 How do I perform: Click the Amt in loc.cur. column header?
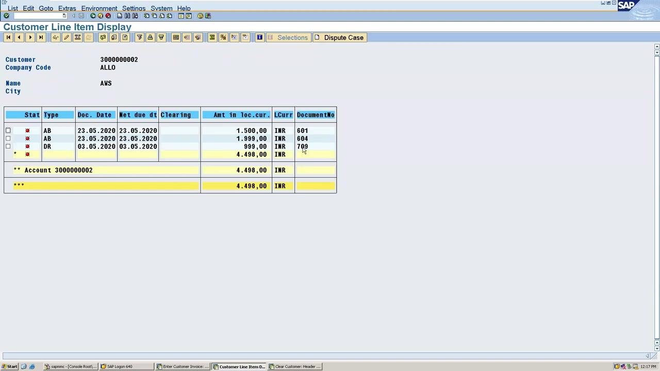(x=237, y=115)
